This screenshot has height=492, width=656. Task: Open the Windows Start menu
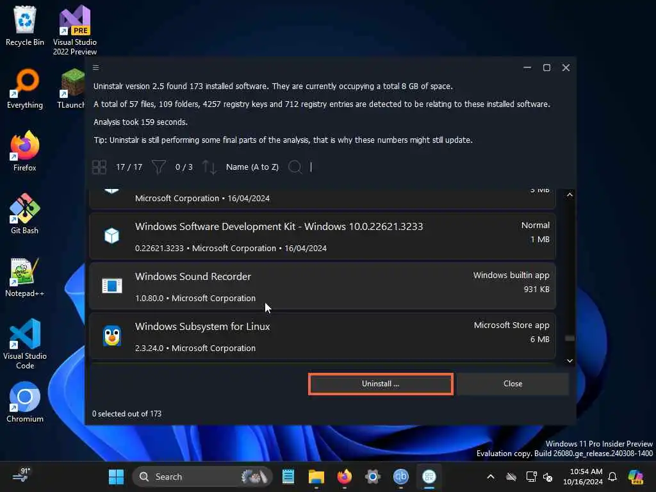[x=116, y=477]
